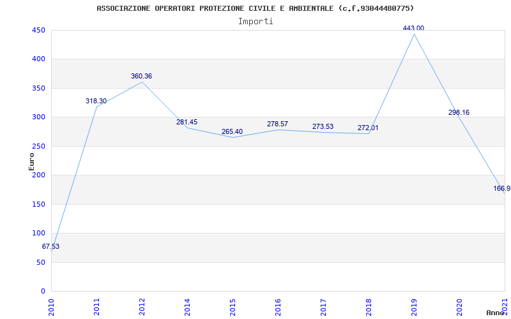The height and width of the screenshot is (319, 511).
Task: Click the x-axis year 2010
Action: [51, 307]
